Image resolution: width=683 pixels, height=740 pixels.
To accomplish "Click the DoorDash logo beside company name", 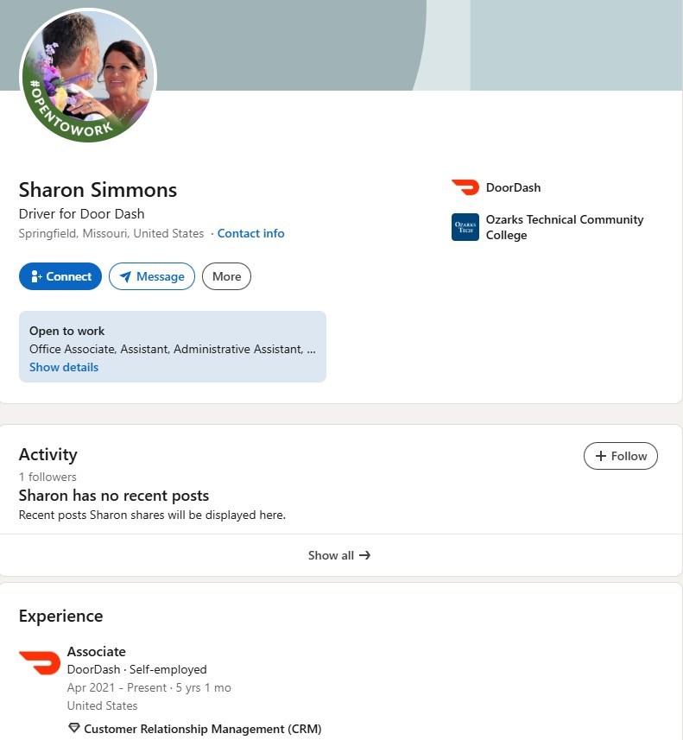I will [x=465, y=187].
